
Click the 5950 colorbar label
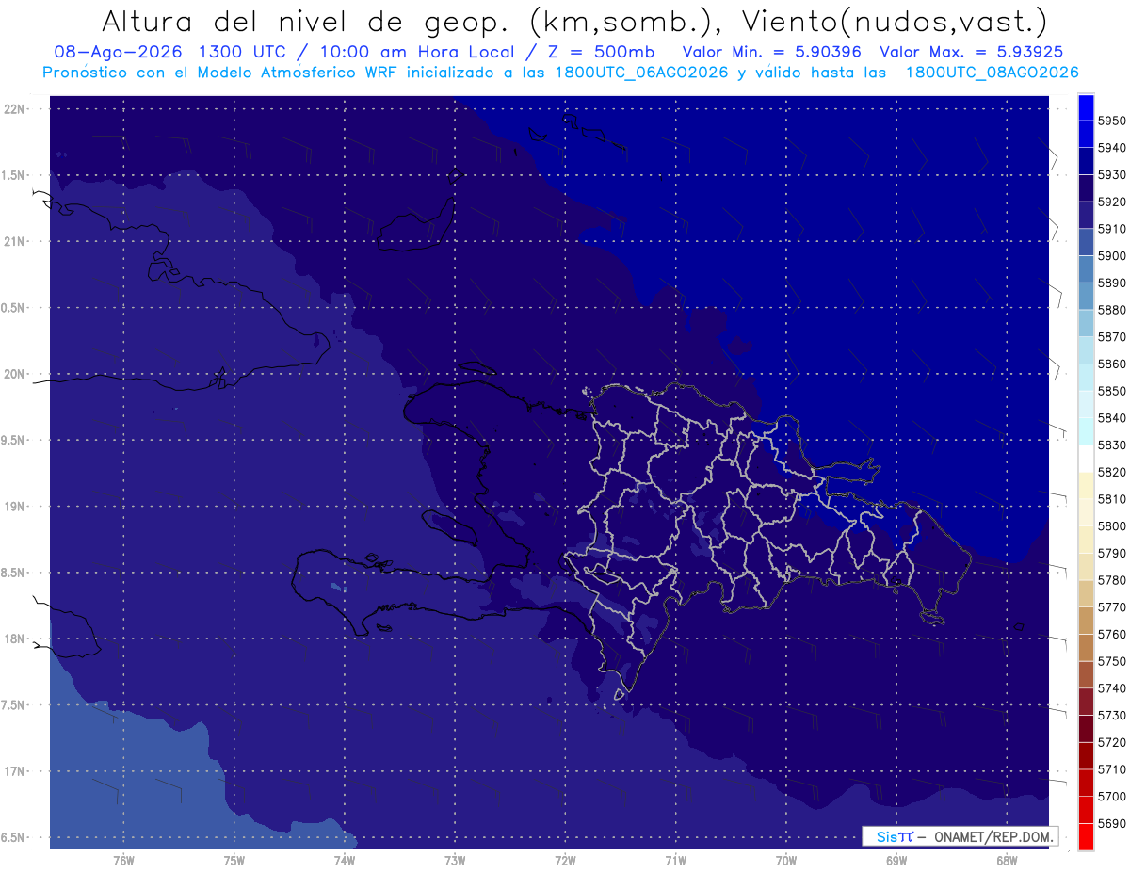click(x=1111, y=121)
